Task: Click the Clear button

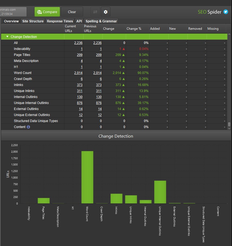Action: click(72, 12)
